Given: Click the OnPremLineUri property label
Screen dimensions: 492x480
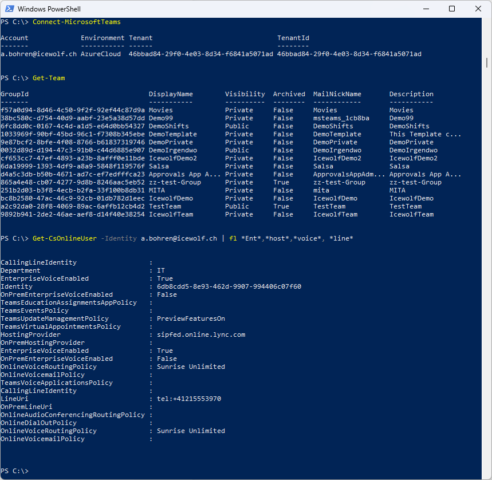Looking at the screenshot, I should coord(26,407).
